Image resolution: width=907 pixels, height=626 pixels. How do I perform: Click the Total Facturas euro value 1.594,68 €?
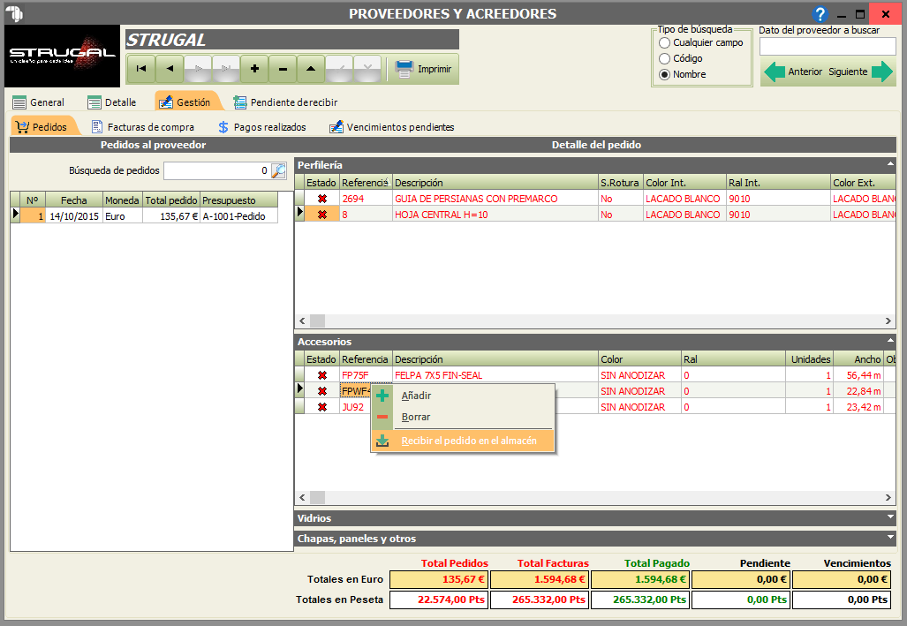[x=540, y=579]
